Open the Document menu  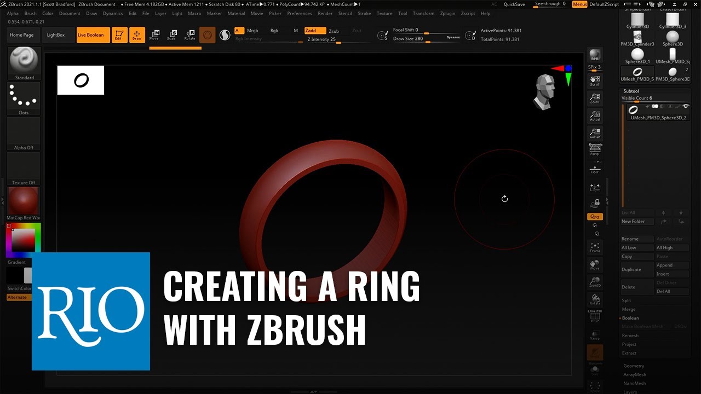click(70, 13)
